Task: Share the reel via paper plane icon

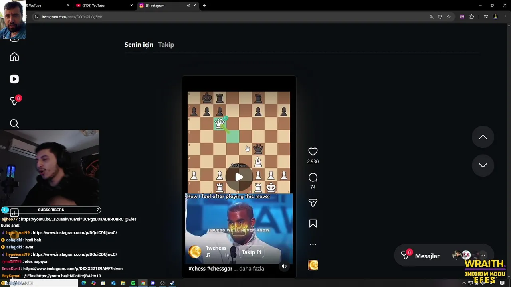Action: point(313,203)
